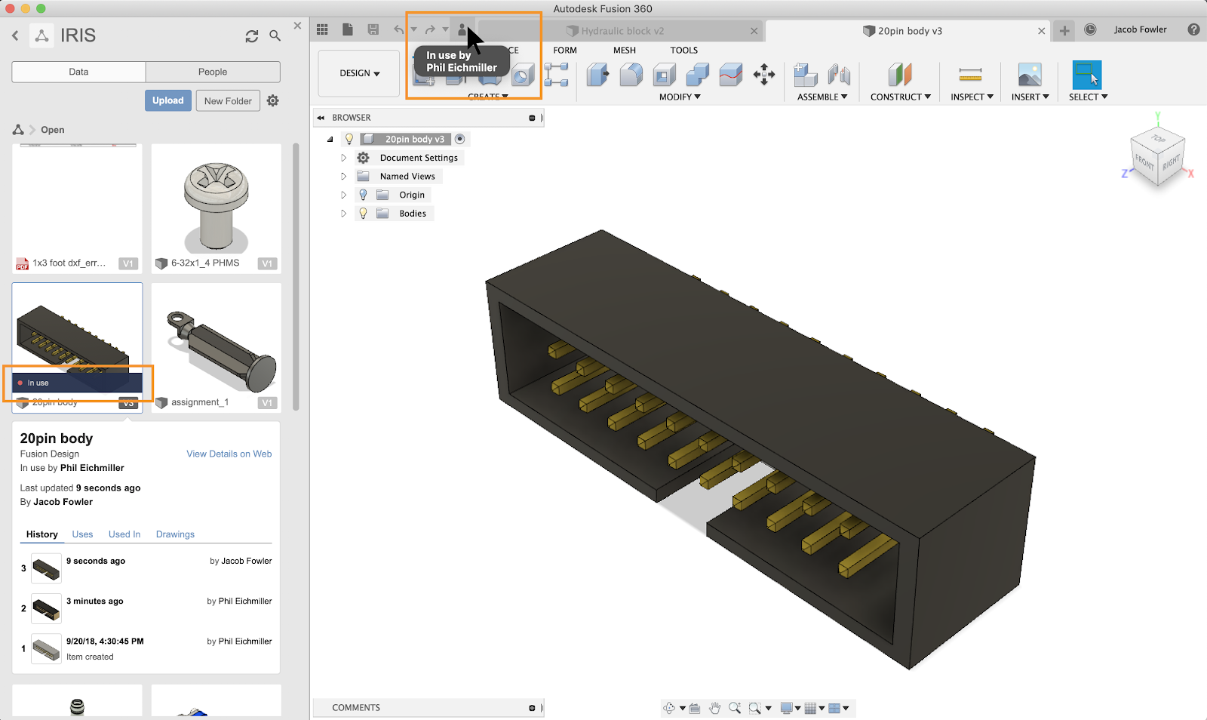
Task: Toggle visibility bulb of Origin folder
Action: (x=363, y=195)
